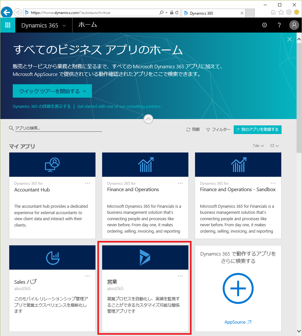Click the plus circle to find more apps
The height and width of the screenshot is (336, 302).
[238, 288]
